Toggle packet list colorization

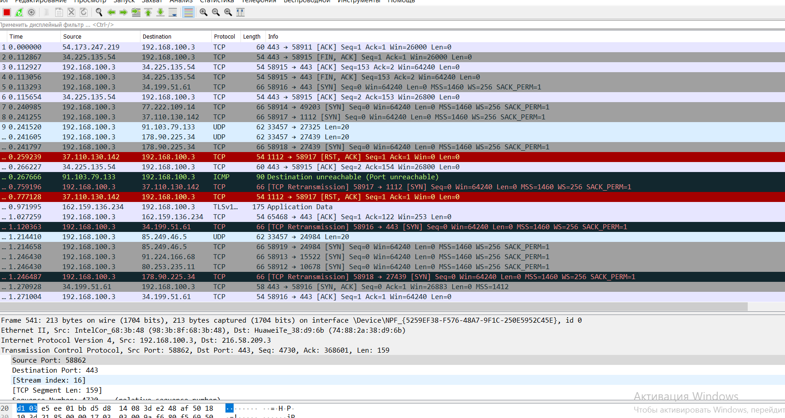click(x=188, y=12)
